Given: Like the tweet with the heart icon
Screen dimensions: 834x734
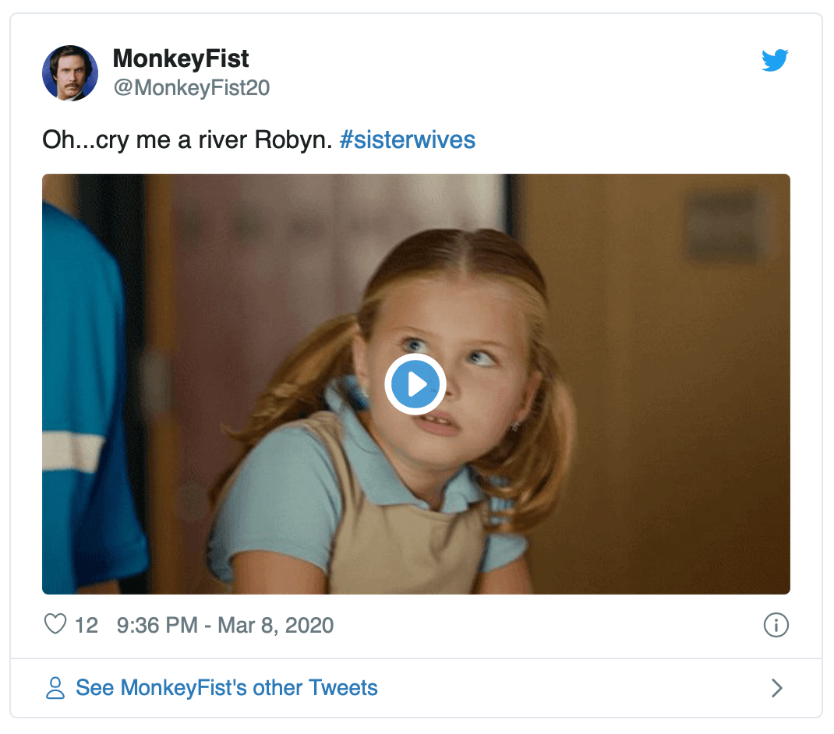Looking at the screenshot, I should point(55,624).
